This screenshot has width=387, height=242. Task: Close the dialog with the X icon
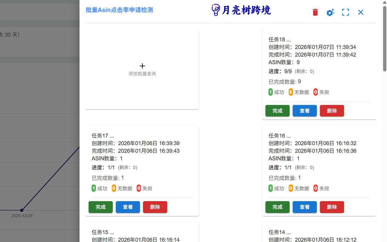point(360,12)
